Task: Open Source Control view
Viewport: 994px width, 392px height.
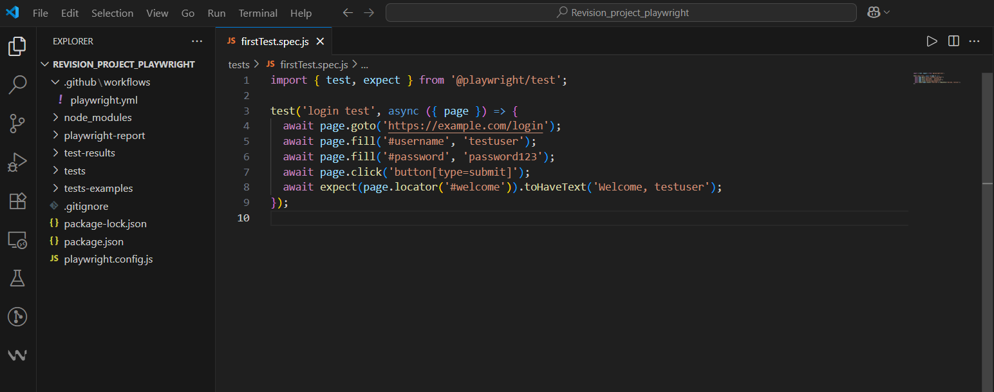Action: pos(17,124)
